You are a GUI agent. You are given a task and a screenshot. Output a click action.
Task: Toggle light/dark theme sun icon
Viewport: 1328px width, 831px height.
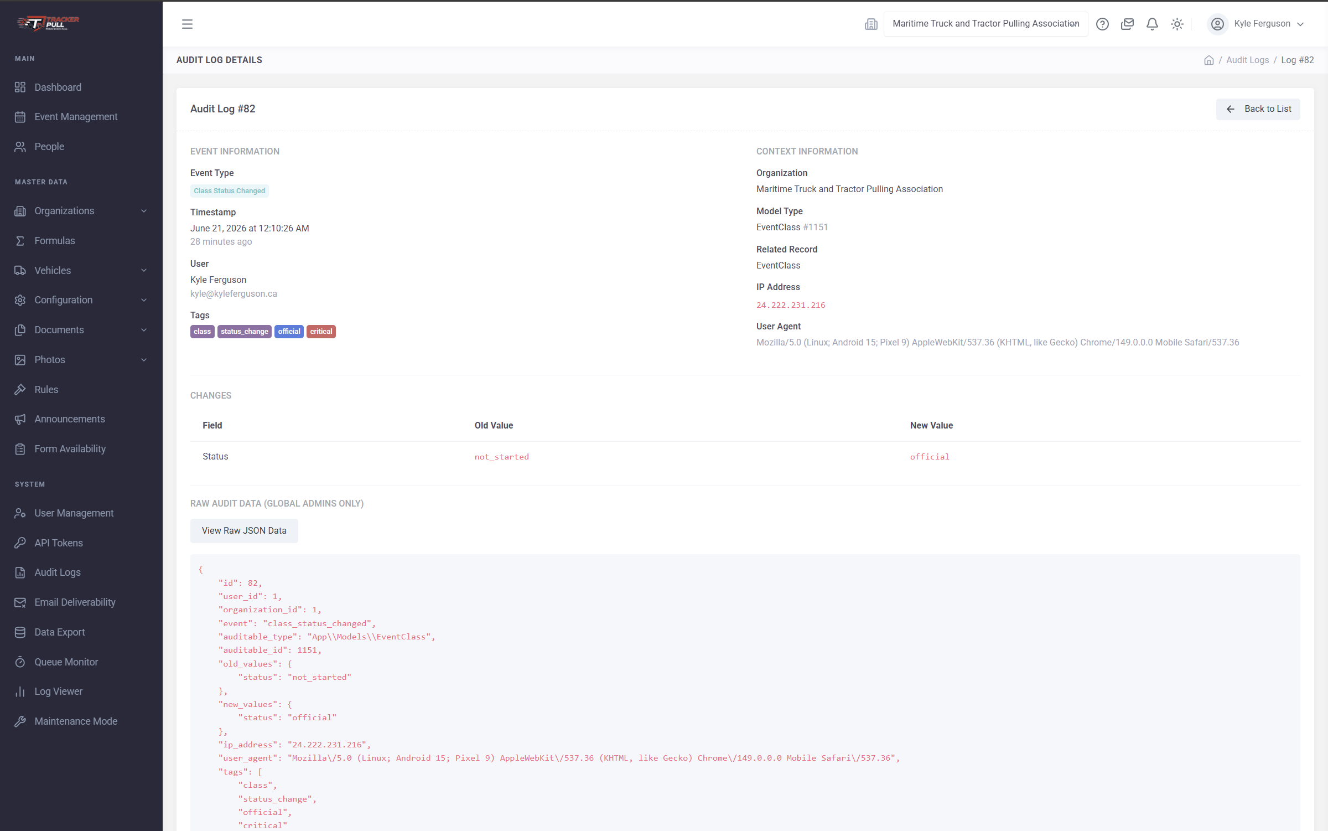tap(1177, 24)
